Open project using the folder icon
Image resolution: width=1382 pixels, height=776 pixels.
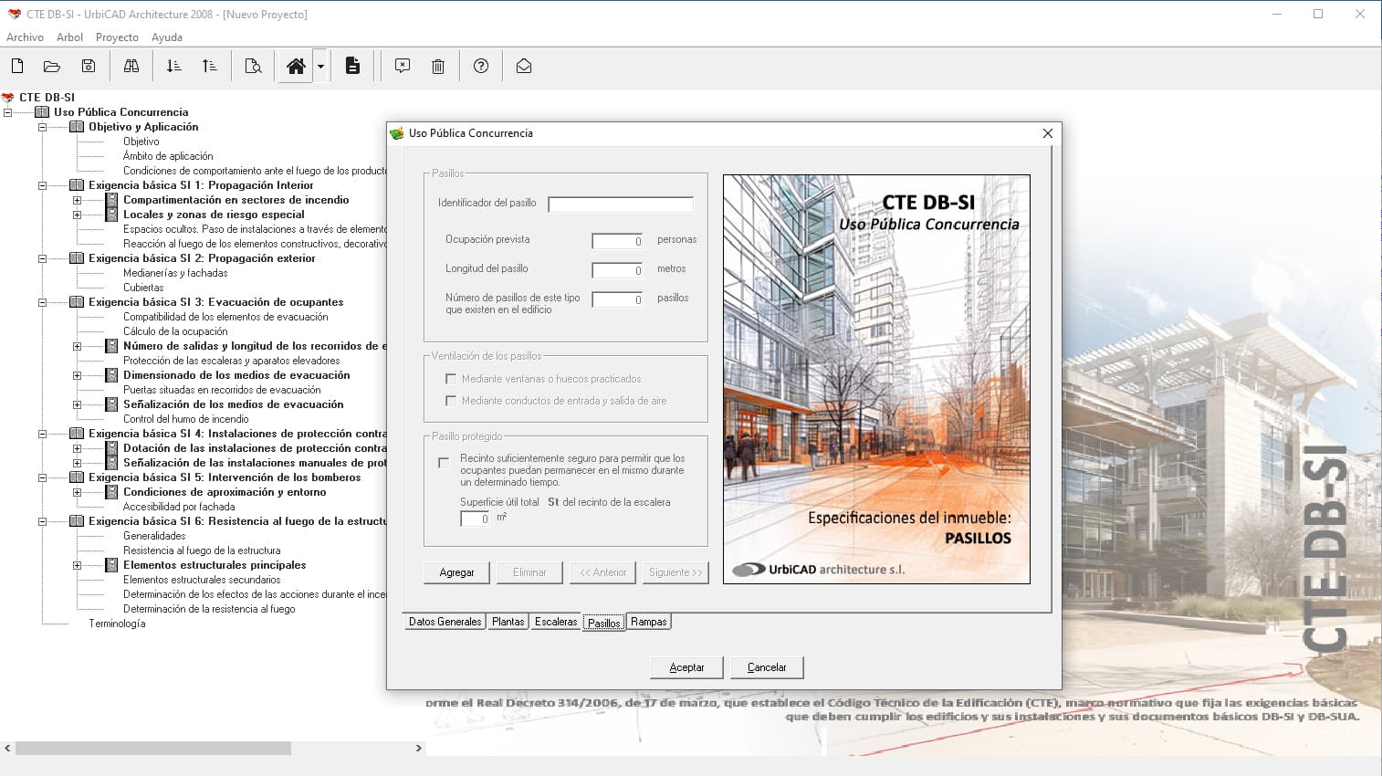click(52, 66)
